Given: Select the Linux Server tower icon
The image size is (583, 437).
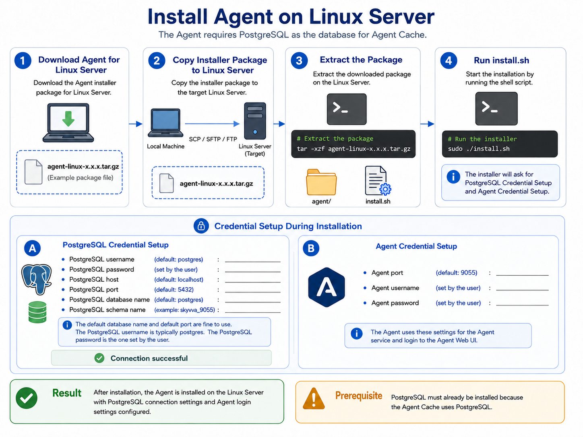Looking at the screenshot, I should coord(255,121).
